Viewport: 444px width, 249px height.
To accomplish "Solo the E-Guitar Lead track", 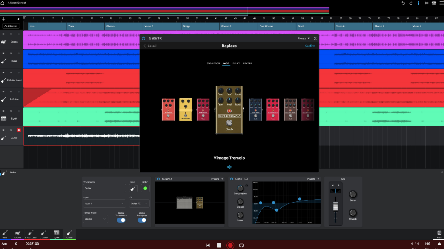I will (x=11, y=72).
